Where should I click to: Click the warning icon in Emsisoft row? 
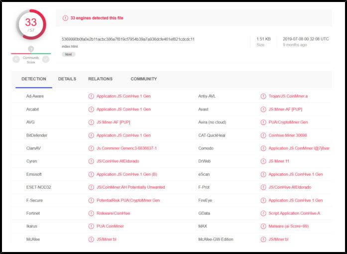(x=91, y=174)
